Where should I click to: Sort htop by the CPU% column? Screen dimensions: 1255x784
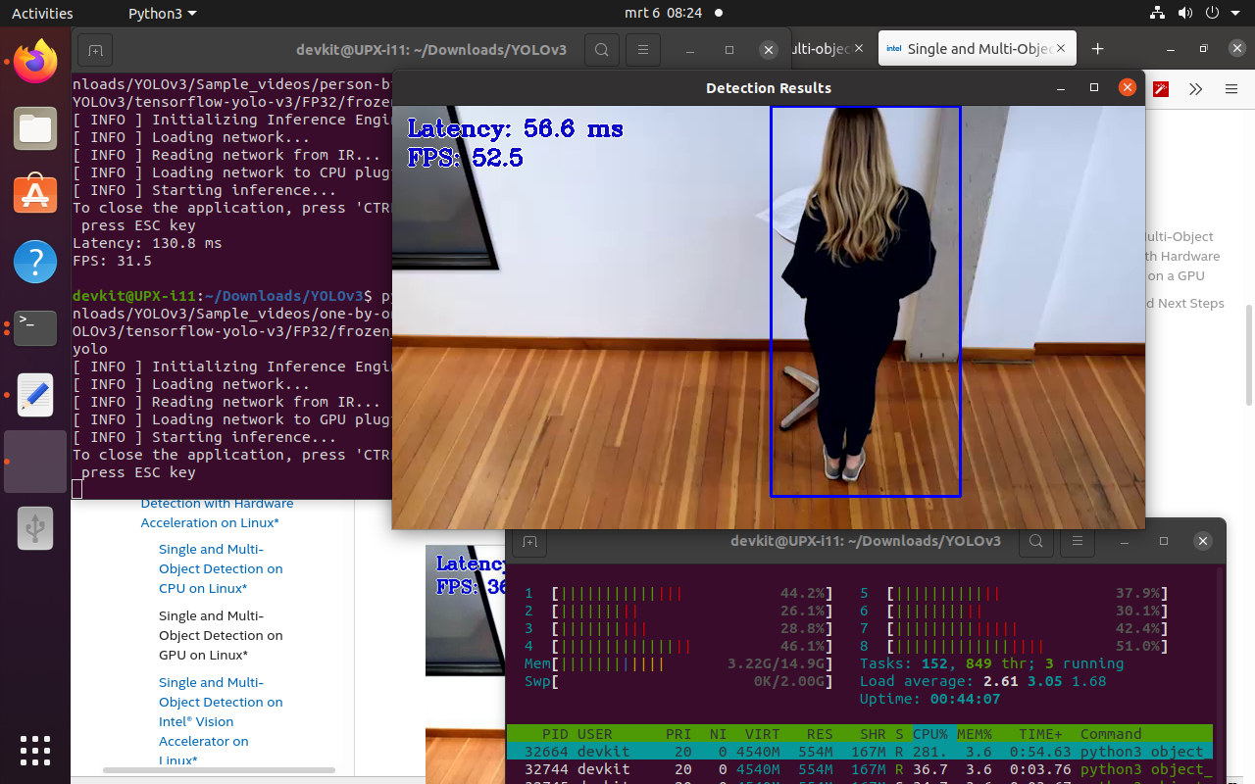pyautogui.click(x=930, y=734)
